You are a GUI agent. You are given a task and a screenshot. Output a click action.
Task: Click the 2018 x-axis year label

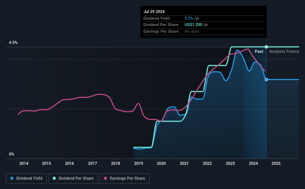pyautogui.click(x=116, y=163)
